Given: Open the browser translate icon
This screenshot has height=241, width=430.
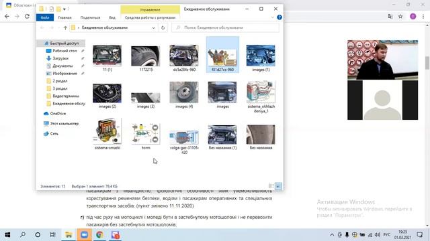Looking at the screenshot, I should (390, 16).
